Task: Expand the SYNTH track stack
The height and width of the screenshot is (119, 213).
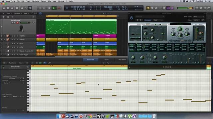Action: [4, 40]
